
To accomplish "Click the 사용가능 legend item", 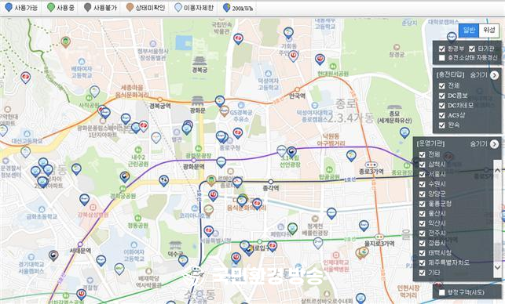I will [x=21, y=8].
